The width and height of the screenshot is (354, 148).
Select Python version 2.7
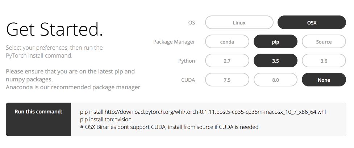227,61
